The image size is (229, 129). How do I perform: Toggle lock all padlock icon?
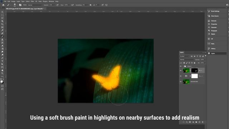tap(195, 63)
